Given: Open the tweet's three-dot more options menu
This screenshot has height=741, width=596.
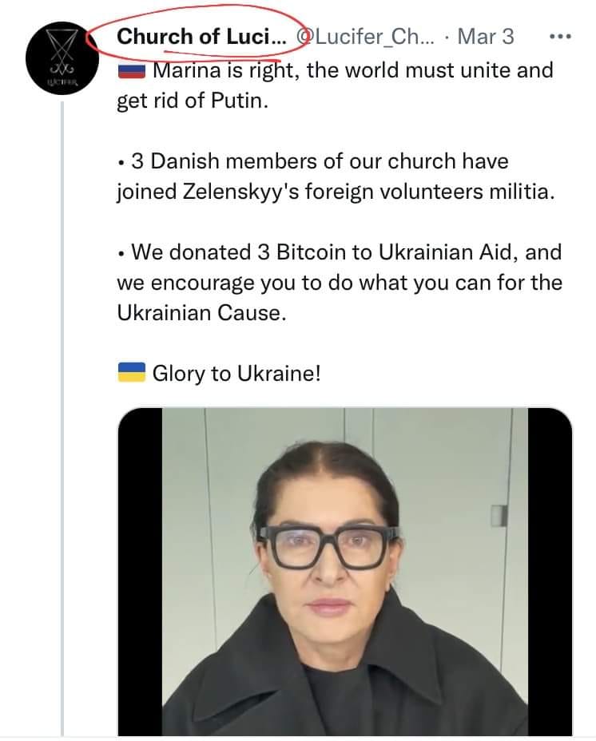Looking at the screenshot, I should (x=562, y=37).
